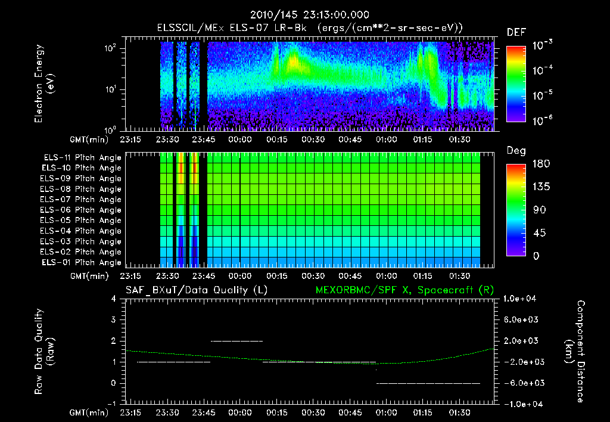This screenshot has height=422, width=610.
Task: Click the plot title timestamp 2010/145 23:13:00.000
Action: tap(309, 15)
